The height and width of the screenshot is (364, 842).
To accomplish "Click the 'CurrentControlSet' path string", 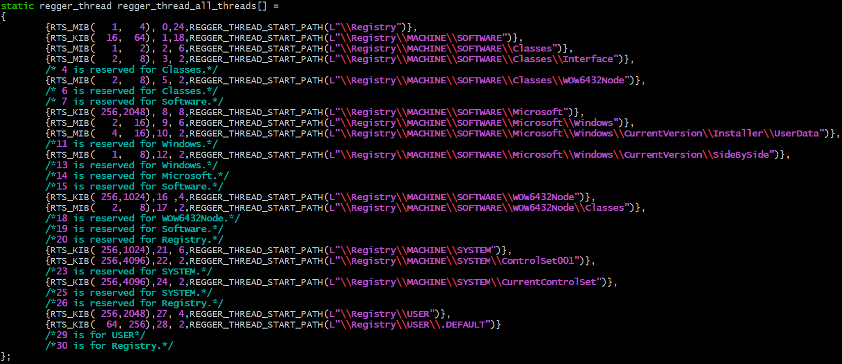I will click(549, 282).
